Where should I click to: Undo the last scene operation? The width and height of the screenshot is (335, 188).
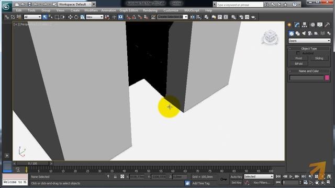[x=36, y=4]
